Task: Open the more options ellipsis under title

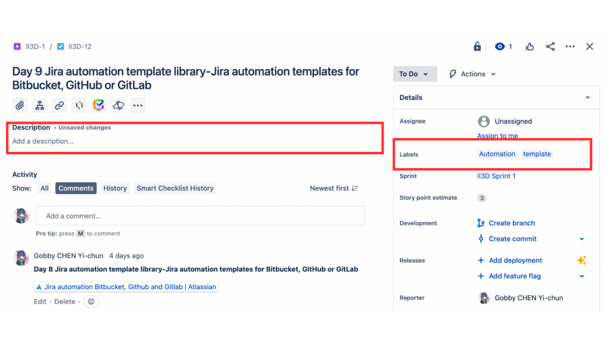Action: pyautogui.click(x=138, y=105)
